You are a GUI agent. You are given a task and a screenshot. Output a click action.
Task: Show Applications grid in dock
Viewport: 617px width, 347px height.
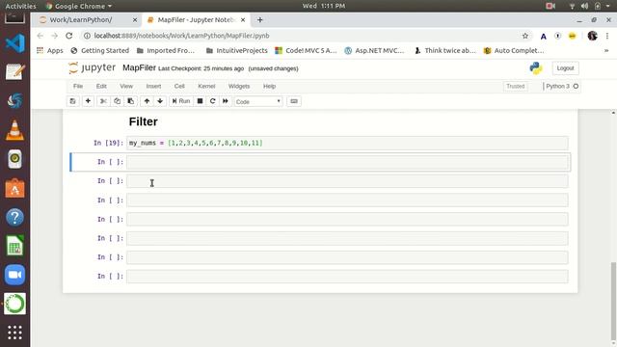[15, 333]
